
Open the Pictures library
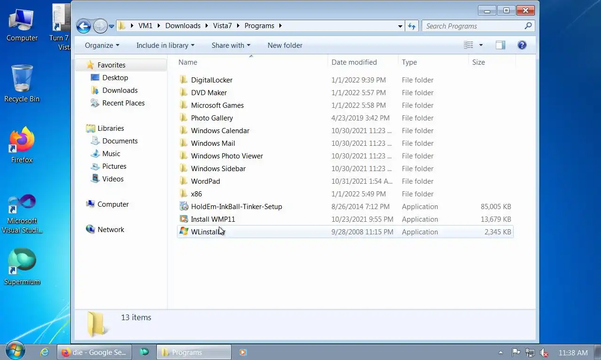tap(114, 166)
